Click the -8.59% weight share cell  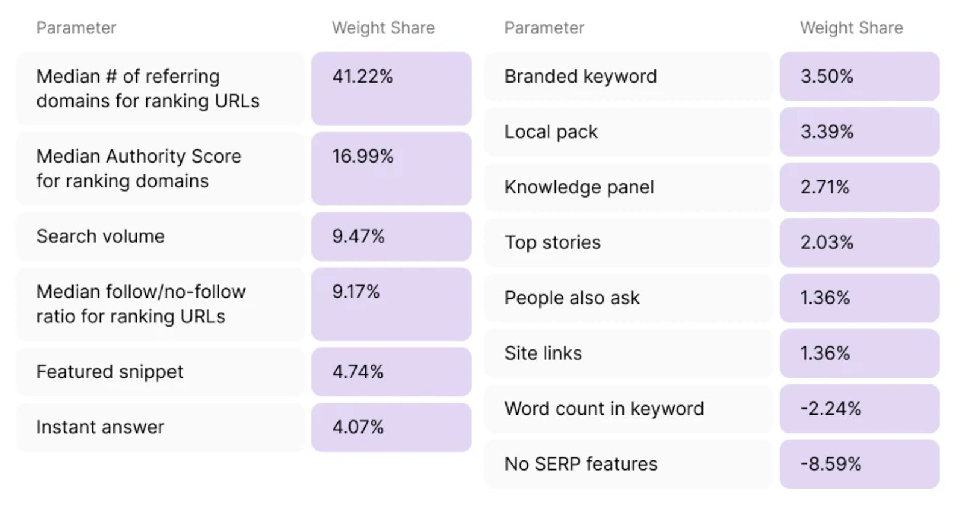tap(859, 465)
